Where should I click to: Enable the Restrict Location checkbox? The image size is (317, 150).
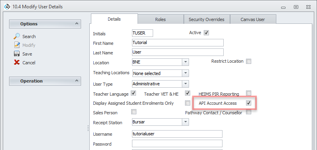click(x=248, y=62)
